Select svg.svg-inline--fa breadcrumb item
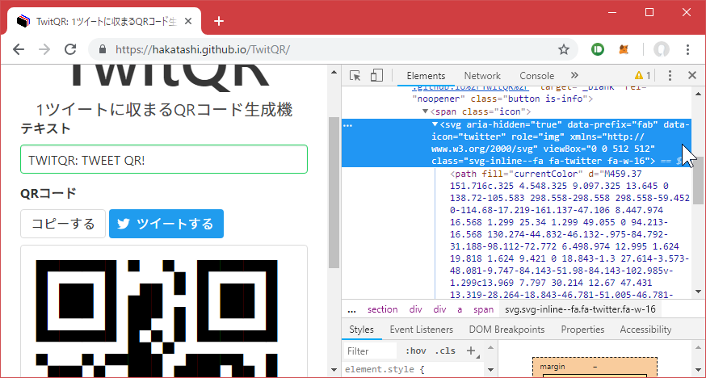Image resolution: width=706 pixels, height=378 pixels. [x=580, y=309]
